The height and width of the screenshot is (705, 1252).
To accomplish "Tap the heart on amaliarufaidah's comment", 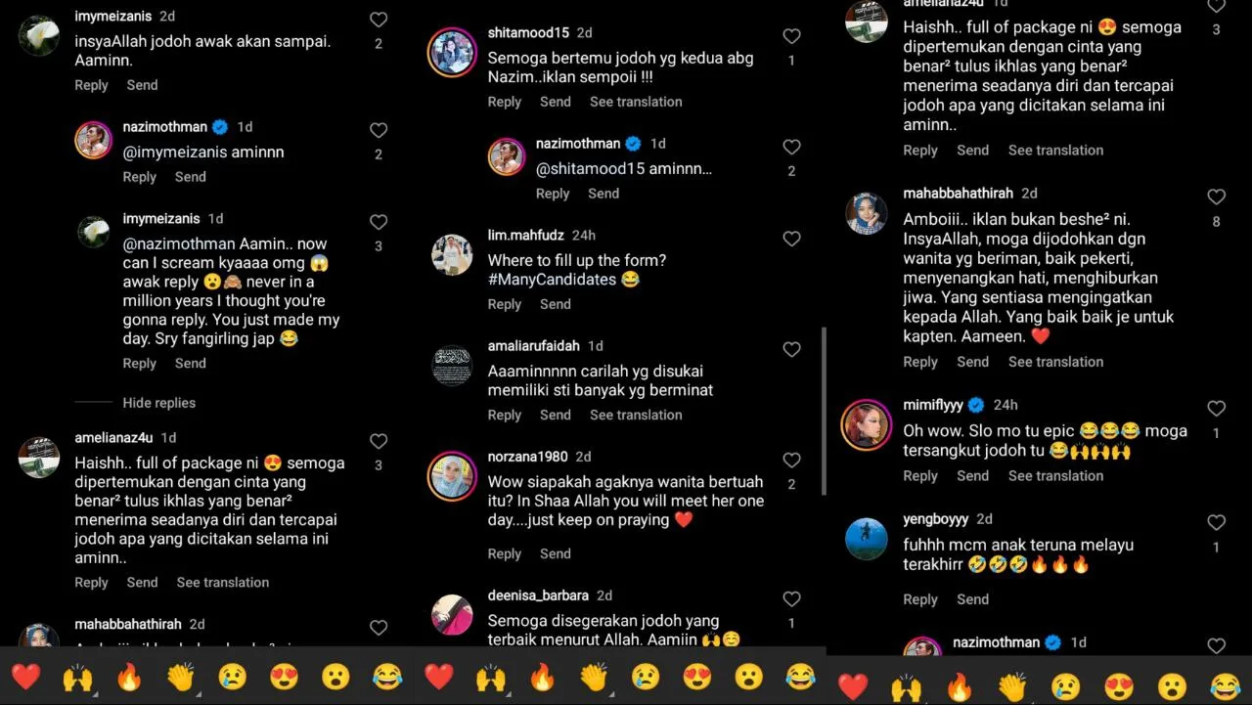I will (x=791, y=349).
